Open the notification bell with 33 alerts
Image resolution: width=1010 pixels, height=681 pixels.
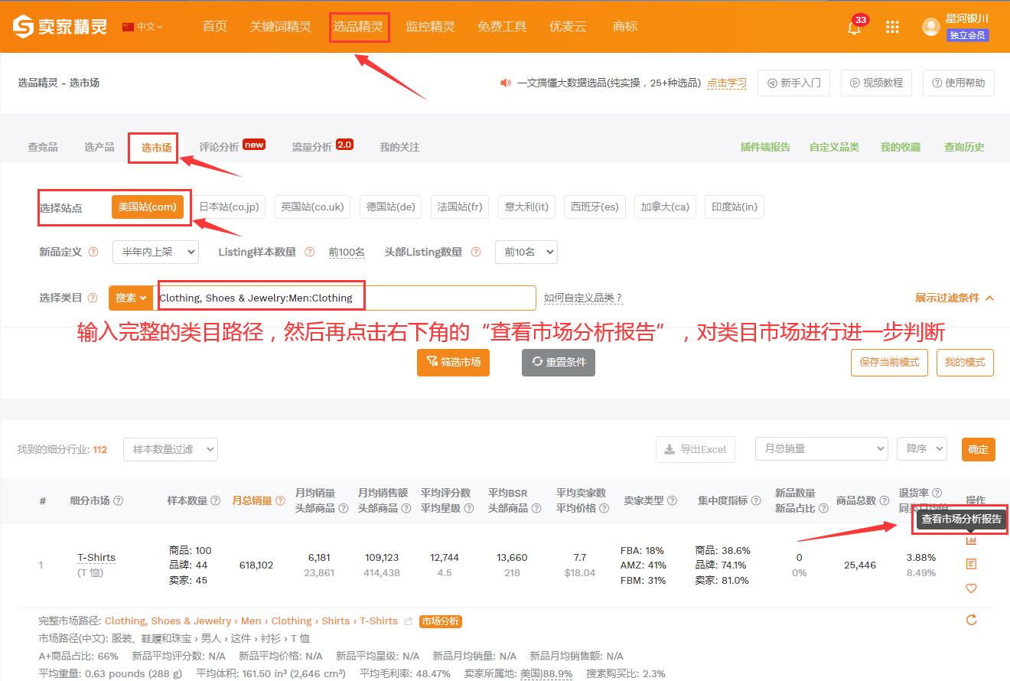coord(852,26)
